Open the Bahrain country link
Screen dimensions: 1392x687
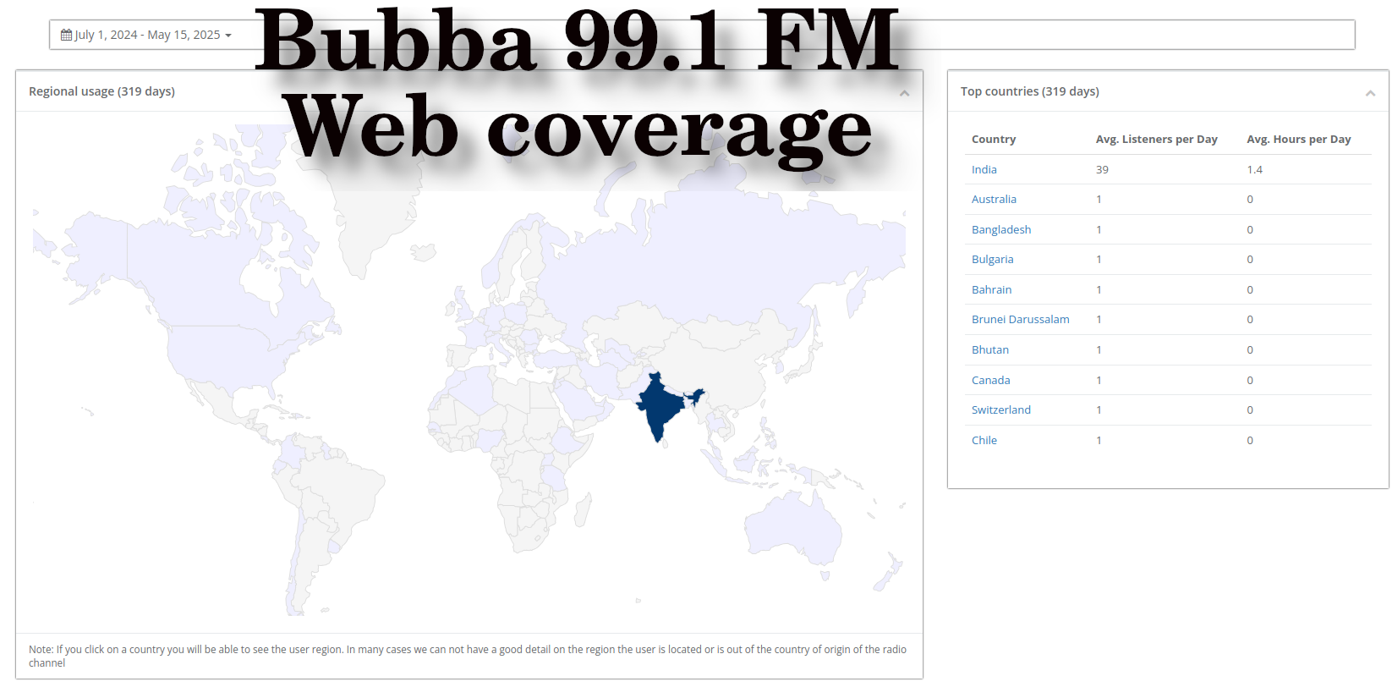[x=991, y=289]
